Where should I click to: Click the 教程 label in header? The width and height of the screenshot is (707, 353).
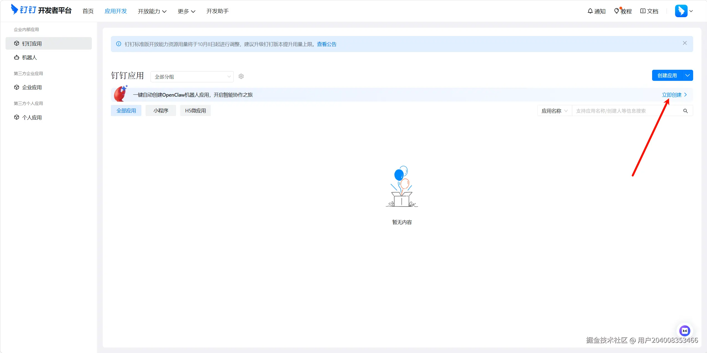coord(626,11)
